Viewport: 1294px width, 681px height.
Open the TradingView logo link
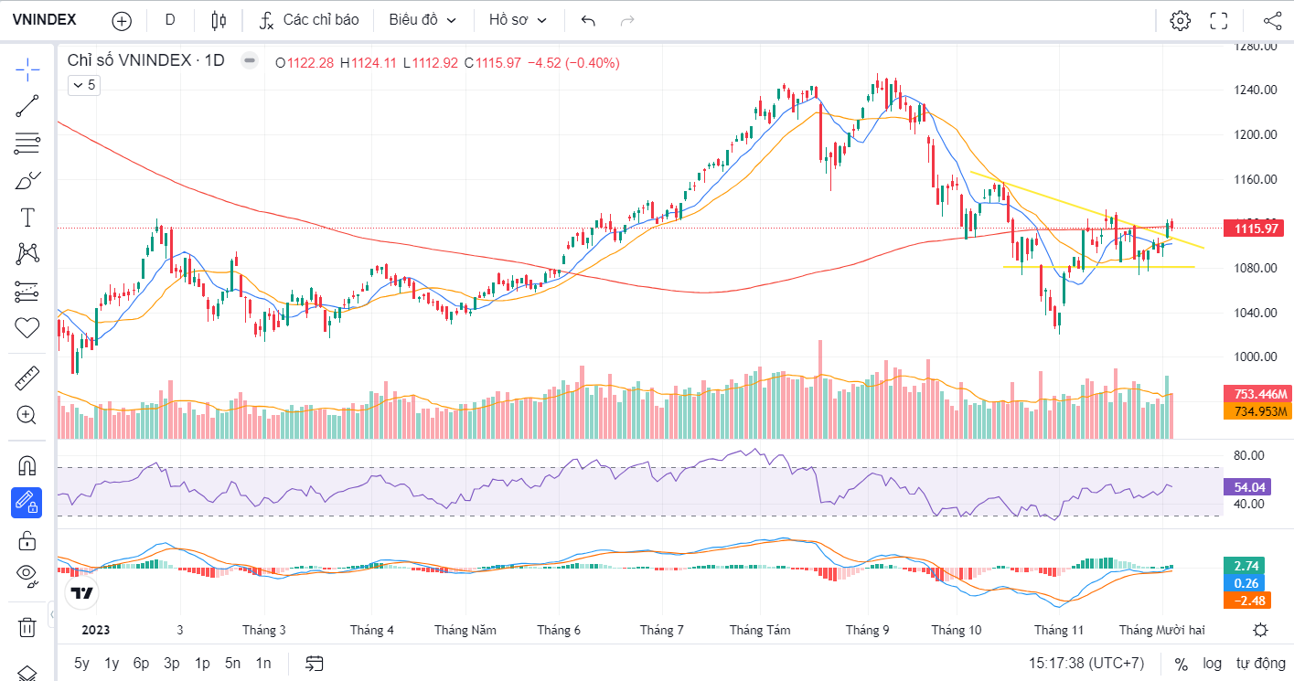tap(82, 593)
